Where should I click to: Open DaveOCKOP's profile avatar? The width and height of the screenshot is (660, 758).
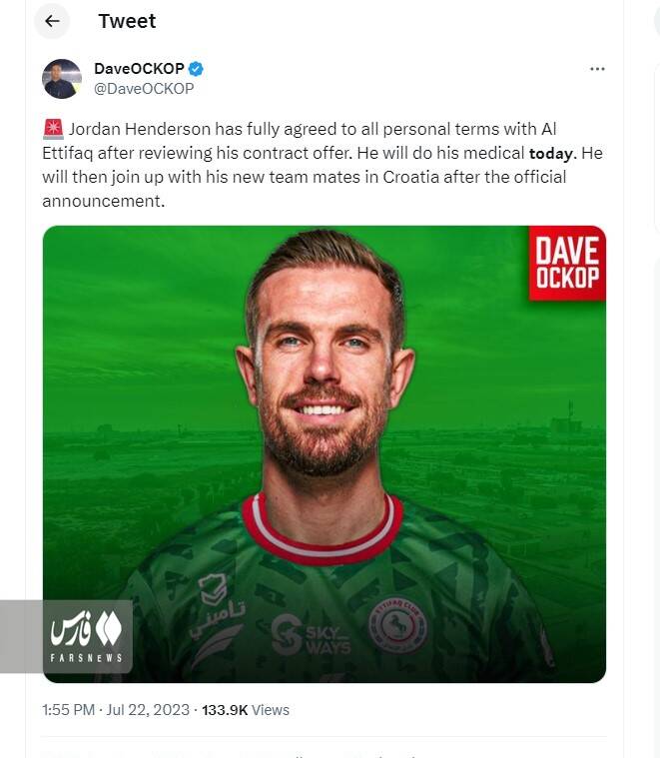[x=62, y=79]
